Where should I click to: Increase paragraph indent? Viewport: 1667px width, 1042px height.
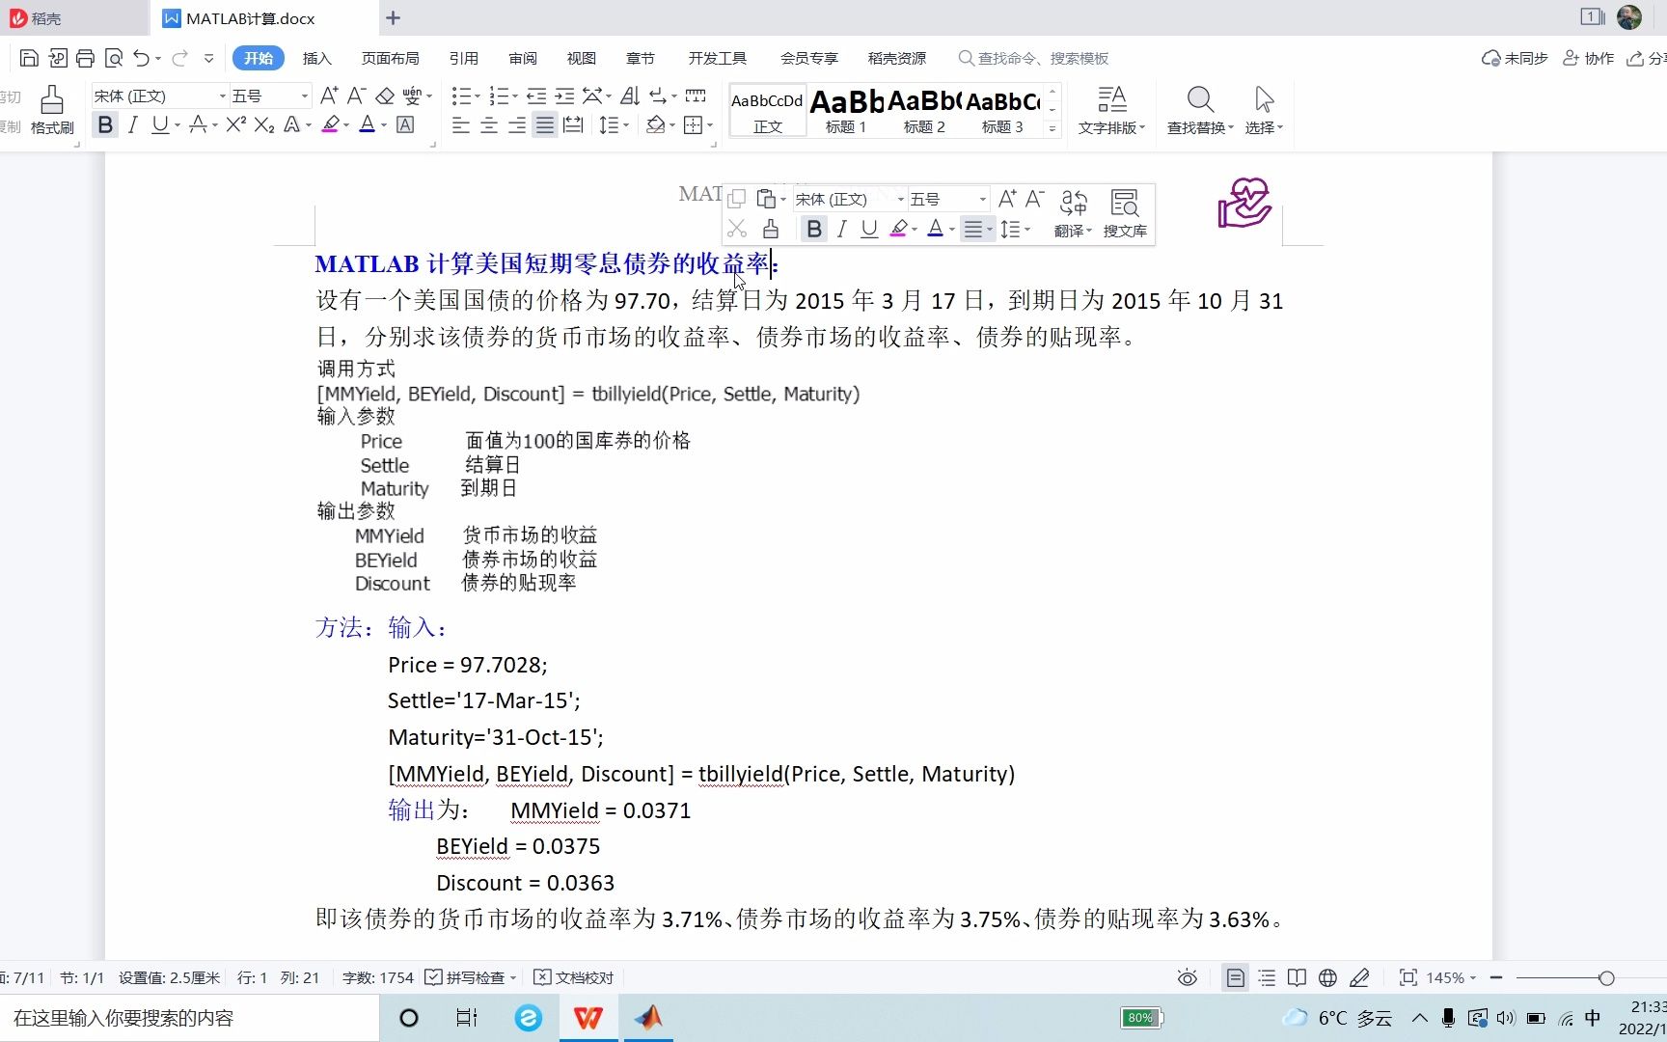coord(564,96)
